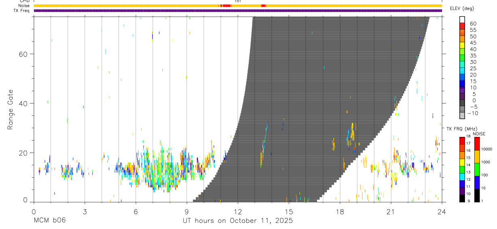The height and width of the screenshot is (229, 497).
Task: Pick the blue segment of NOISE color bar
Action: coord(477,183)
